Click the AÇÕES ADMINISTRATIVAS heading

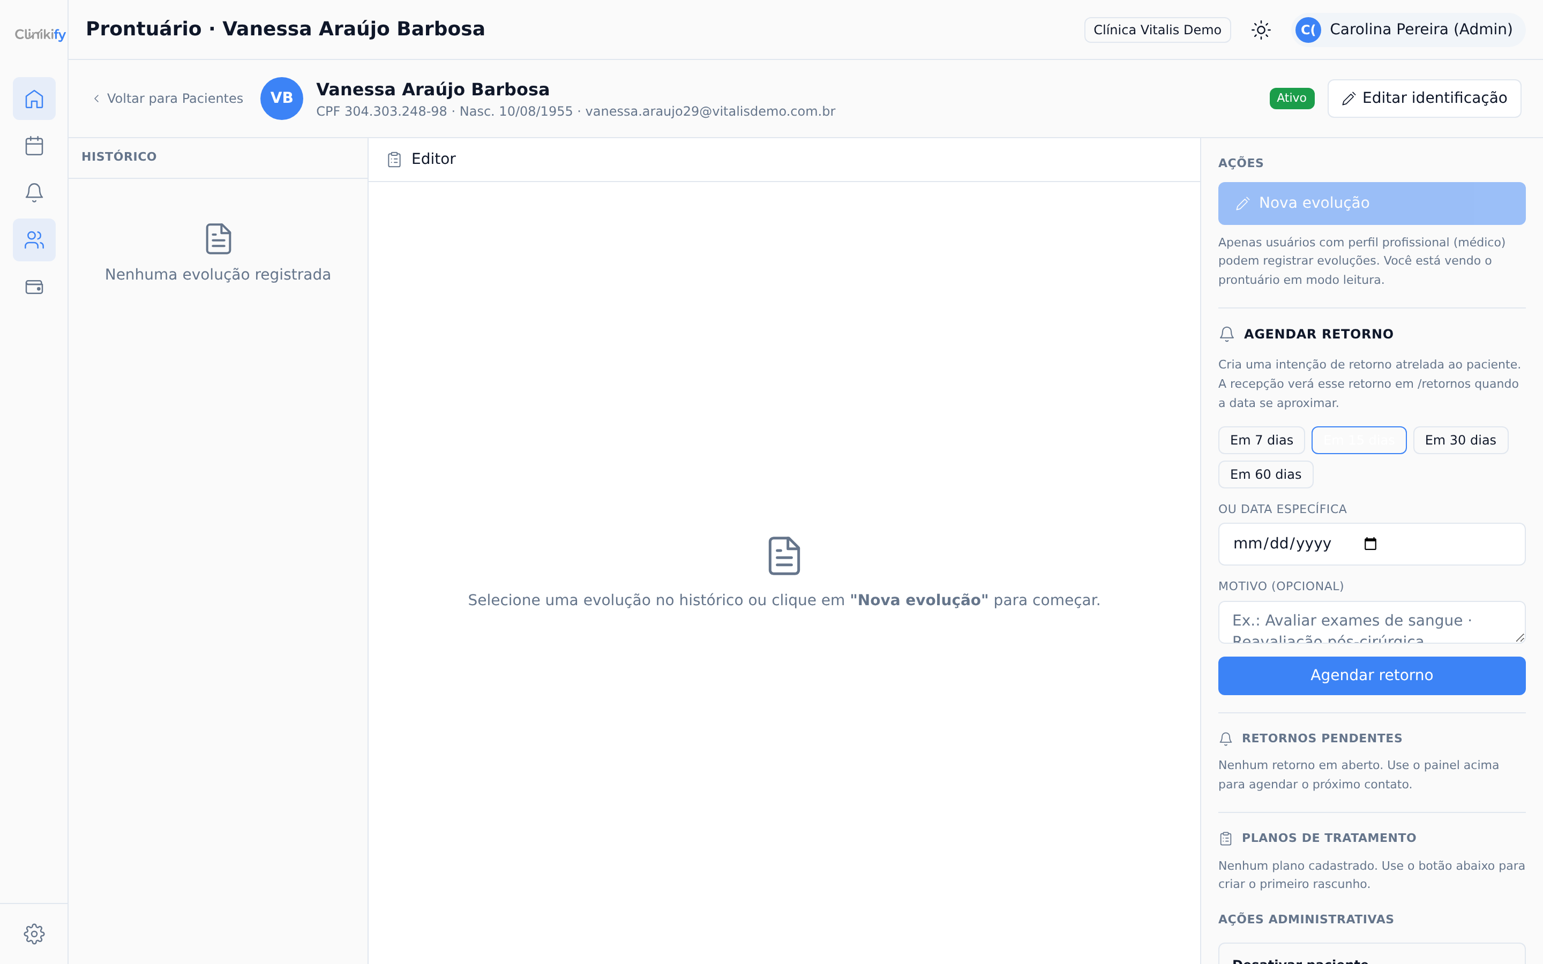[1306, 920]
